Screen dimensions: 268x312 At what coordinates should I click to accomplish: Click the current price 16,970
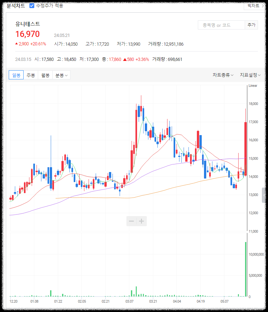27,34
